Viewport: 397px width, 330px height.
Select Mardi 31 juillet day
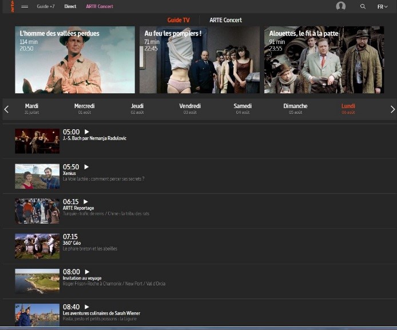(31, 109)
